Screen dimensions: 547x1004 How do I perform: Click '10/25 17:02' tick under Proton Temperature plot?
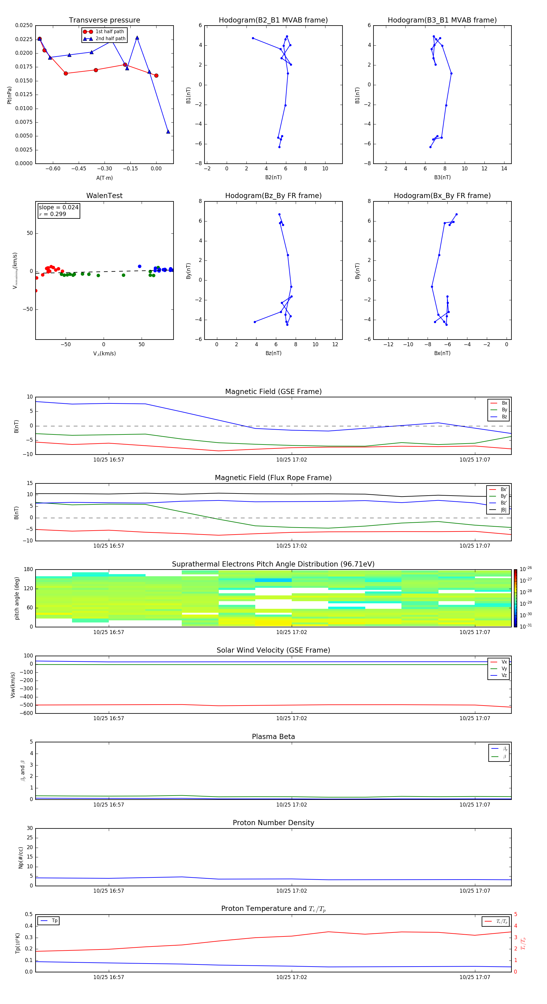292,978
